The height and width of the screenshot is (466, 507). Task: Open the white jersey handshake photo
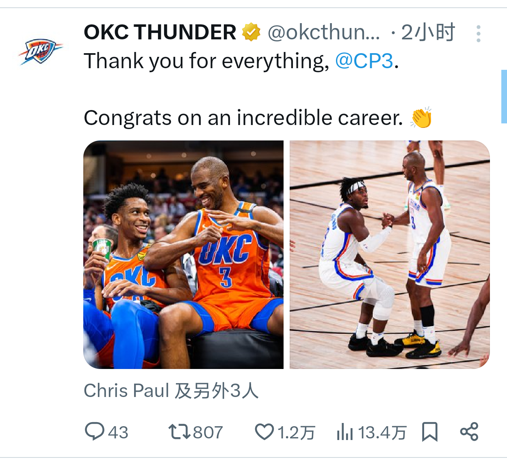tap(390, 255)
